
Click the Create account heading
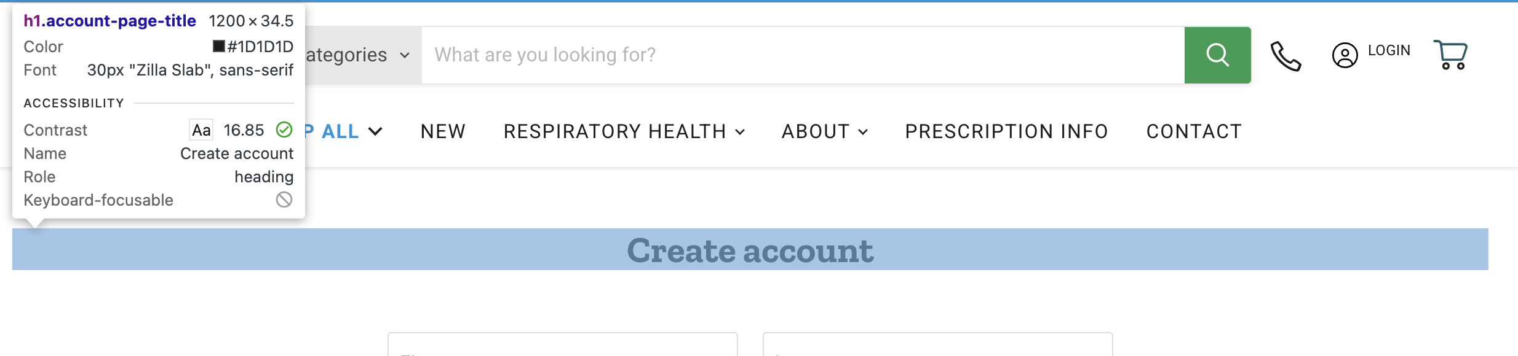click(x=750, y=250)
